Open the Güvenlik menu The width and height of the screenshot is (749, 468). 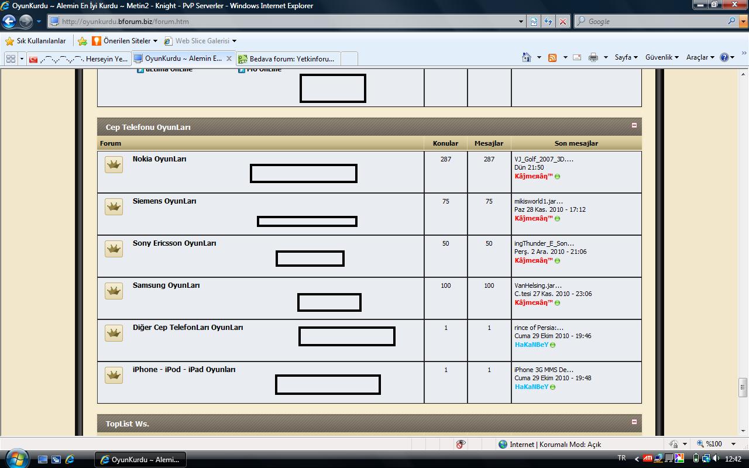click(x=662, y=57)
